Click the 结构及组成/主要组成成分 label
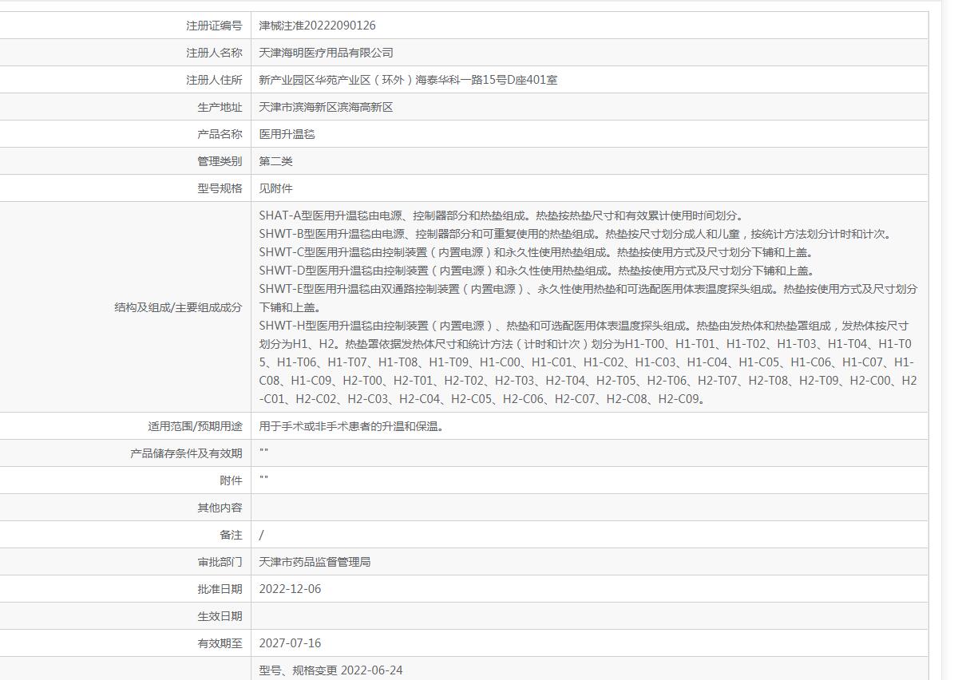The height and width of the screenshot is (680, 958). click(x=178, y=307)
